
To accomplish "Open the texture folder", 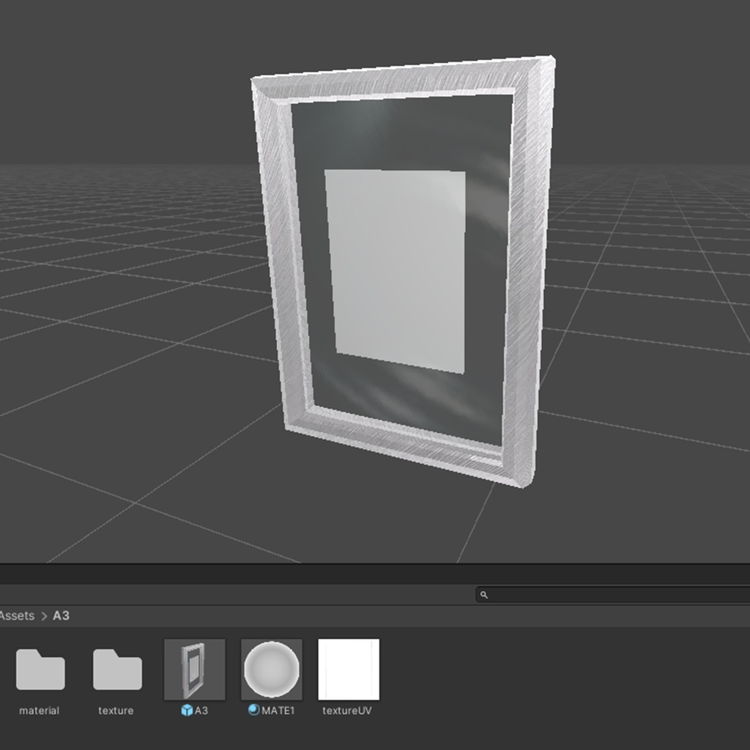I will click(x=117, y=669).
